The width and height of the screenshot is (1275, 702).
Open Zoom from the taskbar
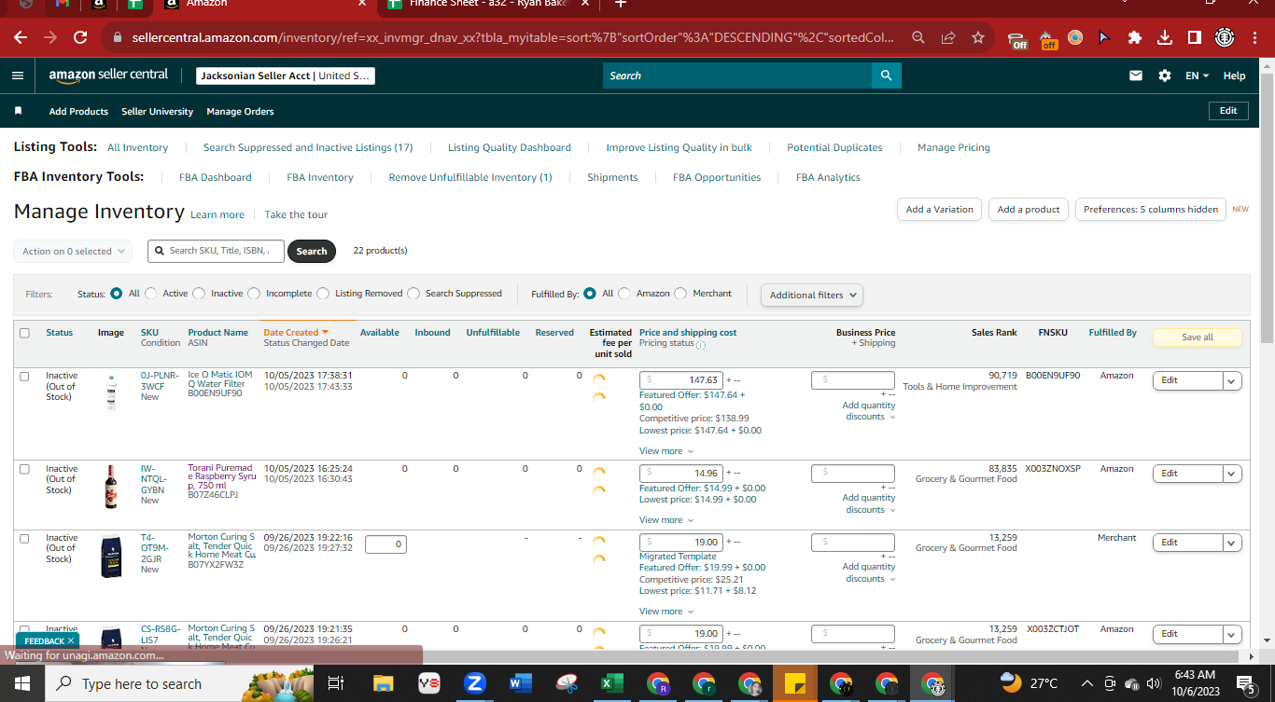475,683
